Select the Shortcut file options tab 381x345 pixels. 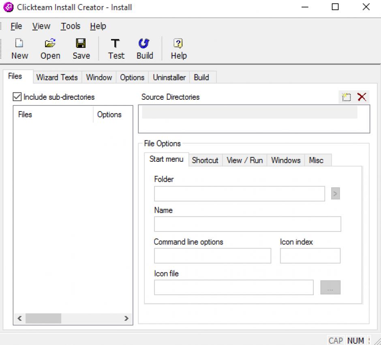click(x=205, y=160)
